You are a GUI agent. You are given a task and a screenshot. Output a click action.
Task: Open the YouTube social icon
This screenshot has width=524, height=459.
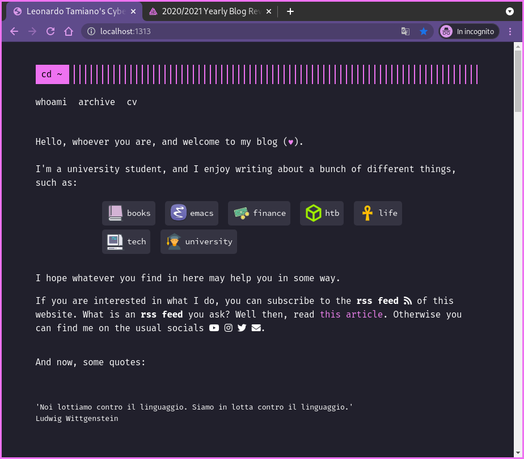pos(214,328)
